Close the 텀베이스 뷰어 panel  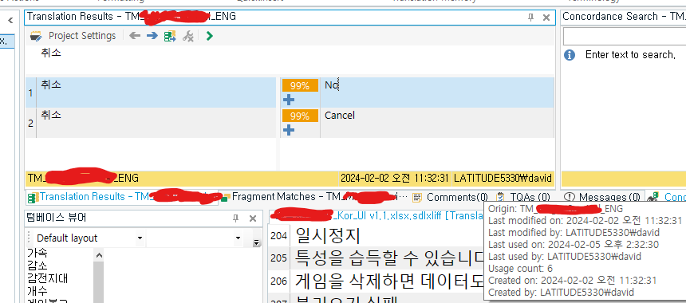click(252, 218)
